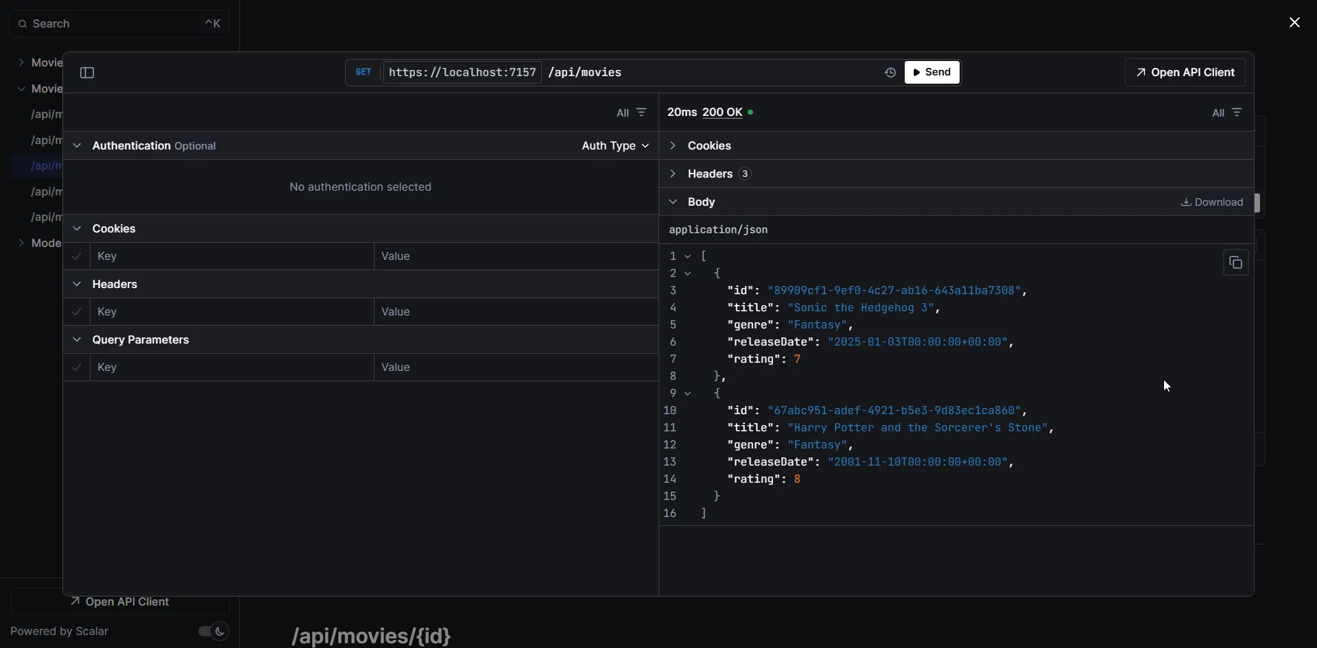This screenshot has width=1317, height=648.
Task: Toggle dark mode switch
Action: coord(213,632)
